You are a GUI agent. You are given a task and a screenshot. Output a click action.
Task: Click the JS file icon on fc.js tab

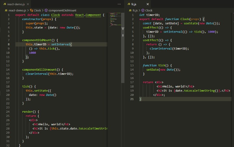pos(129,4)
